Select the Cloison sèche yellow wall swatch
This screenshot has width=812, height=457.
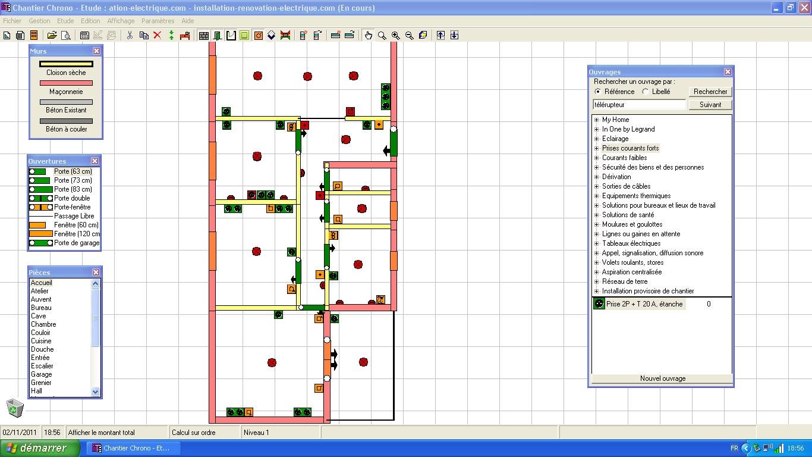66,64
